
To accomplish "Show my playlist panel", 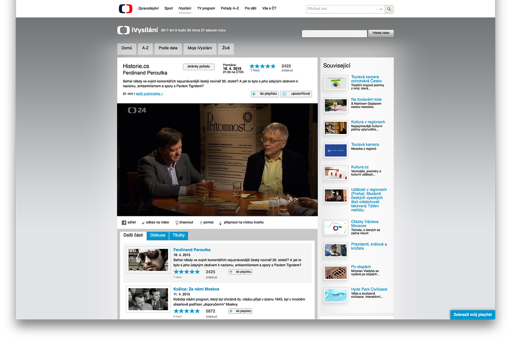I will pos(473,315).
